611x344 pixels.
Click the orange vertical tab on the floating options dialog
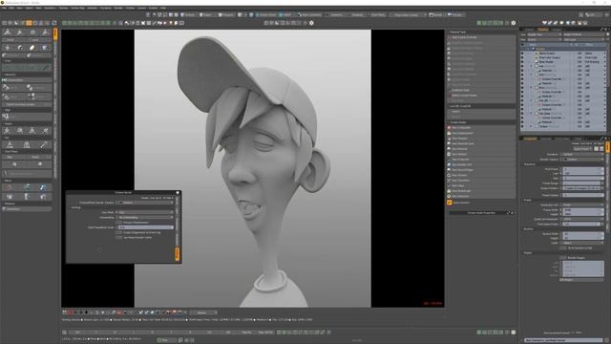click(x=178, y=254)
